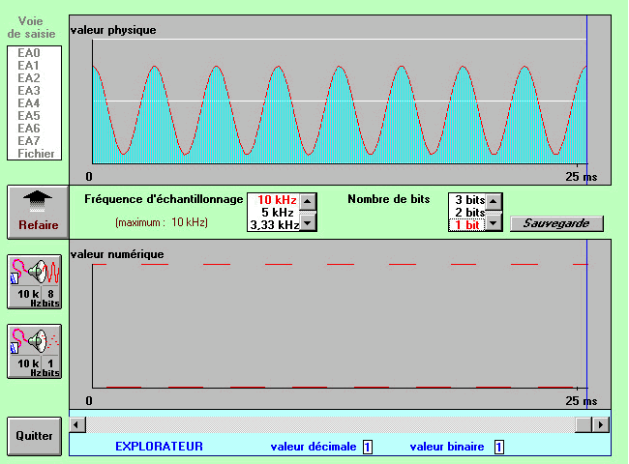Viewport: 629px width, 464px height.
Task: Select EA0 input channel
Action: click(29, 53)
